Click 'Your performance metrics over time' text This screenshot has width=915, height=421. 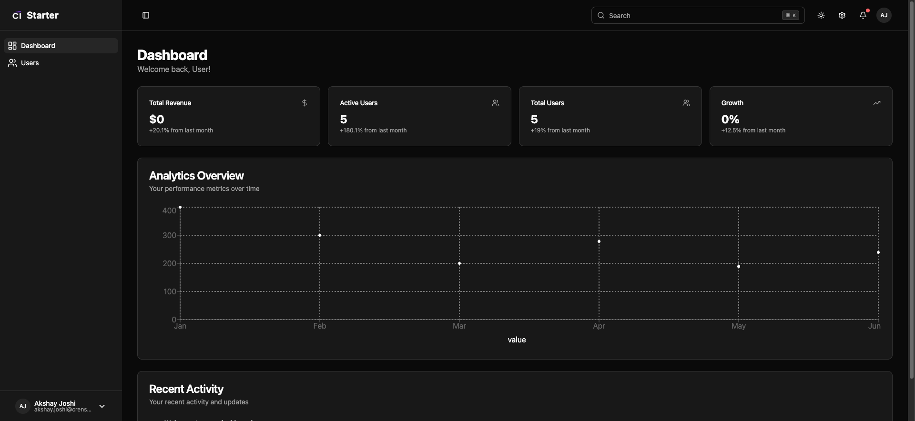(204, 189)
